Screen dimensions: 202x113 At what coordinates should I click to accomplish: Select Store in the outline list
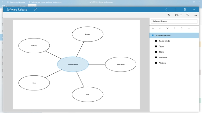tap(174, 52)
